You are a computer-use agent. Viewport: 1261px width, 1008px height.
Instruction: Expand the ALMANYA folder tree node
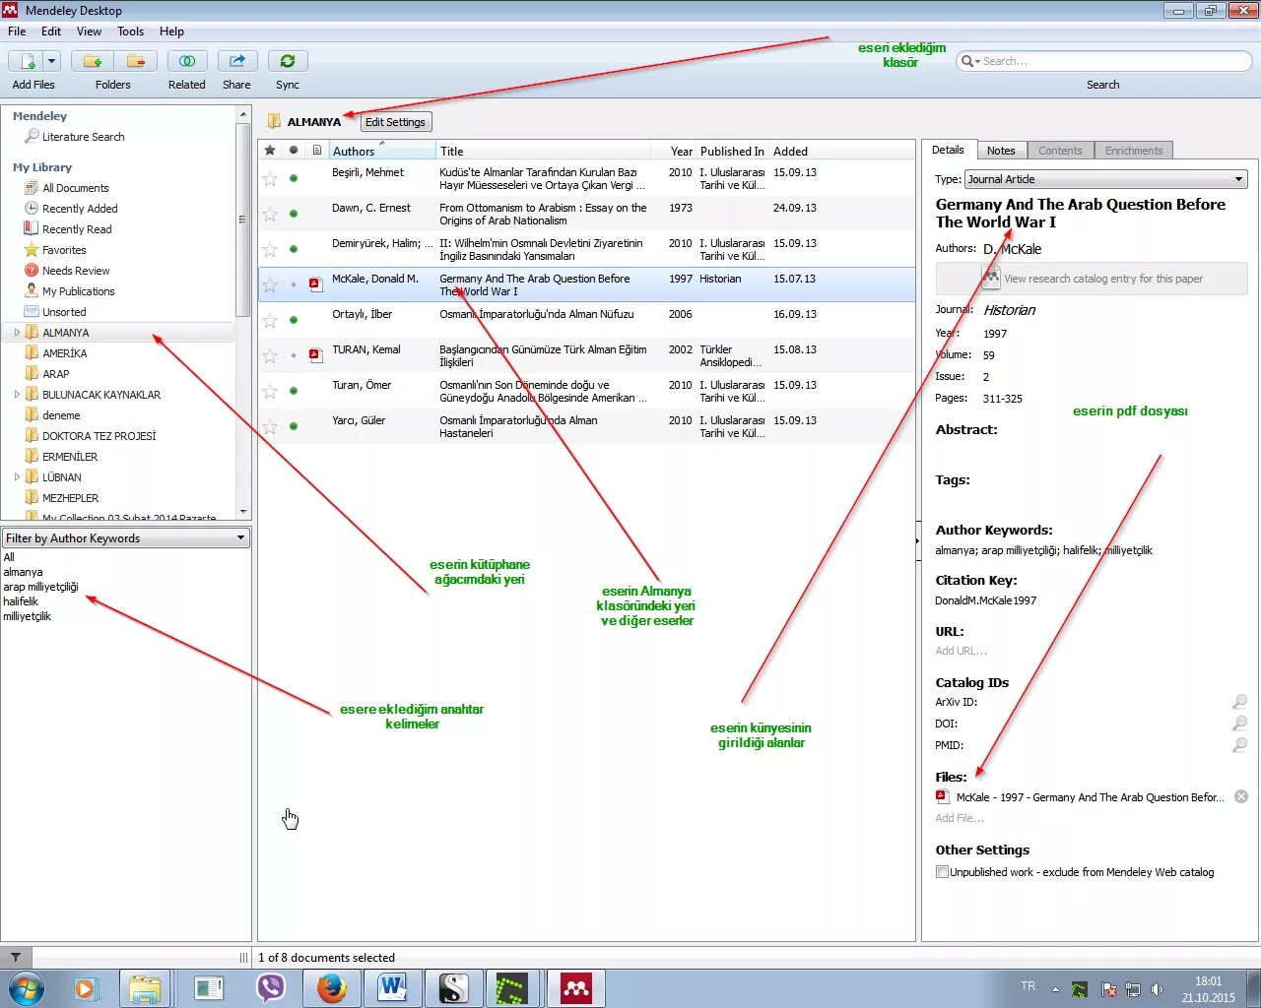tap(17, 333)
